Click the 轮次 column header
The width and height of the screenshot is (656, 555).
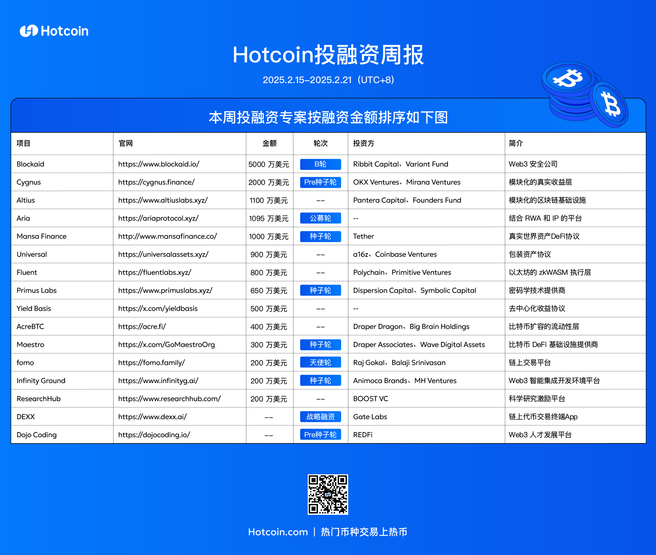(x=320, y=143)
